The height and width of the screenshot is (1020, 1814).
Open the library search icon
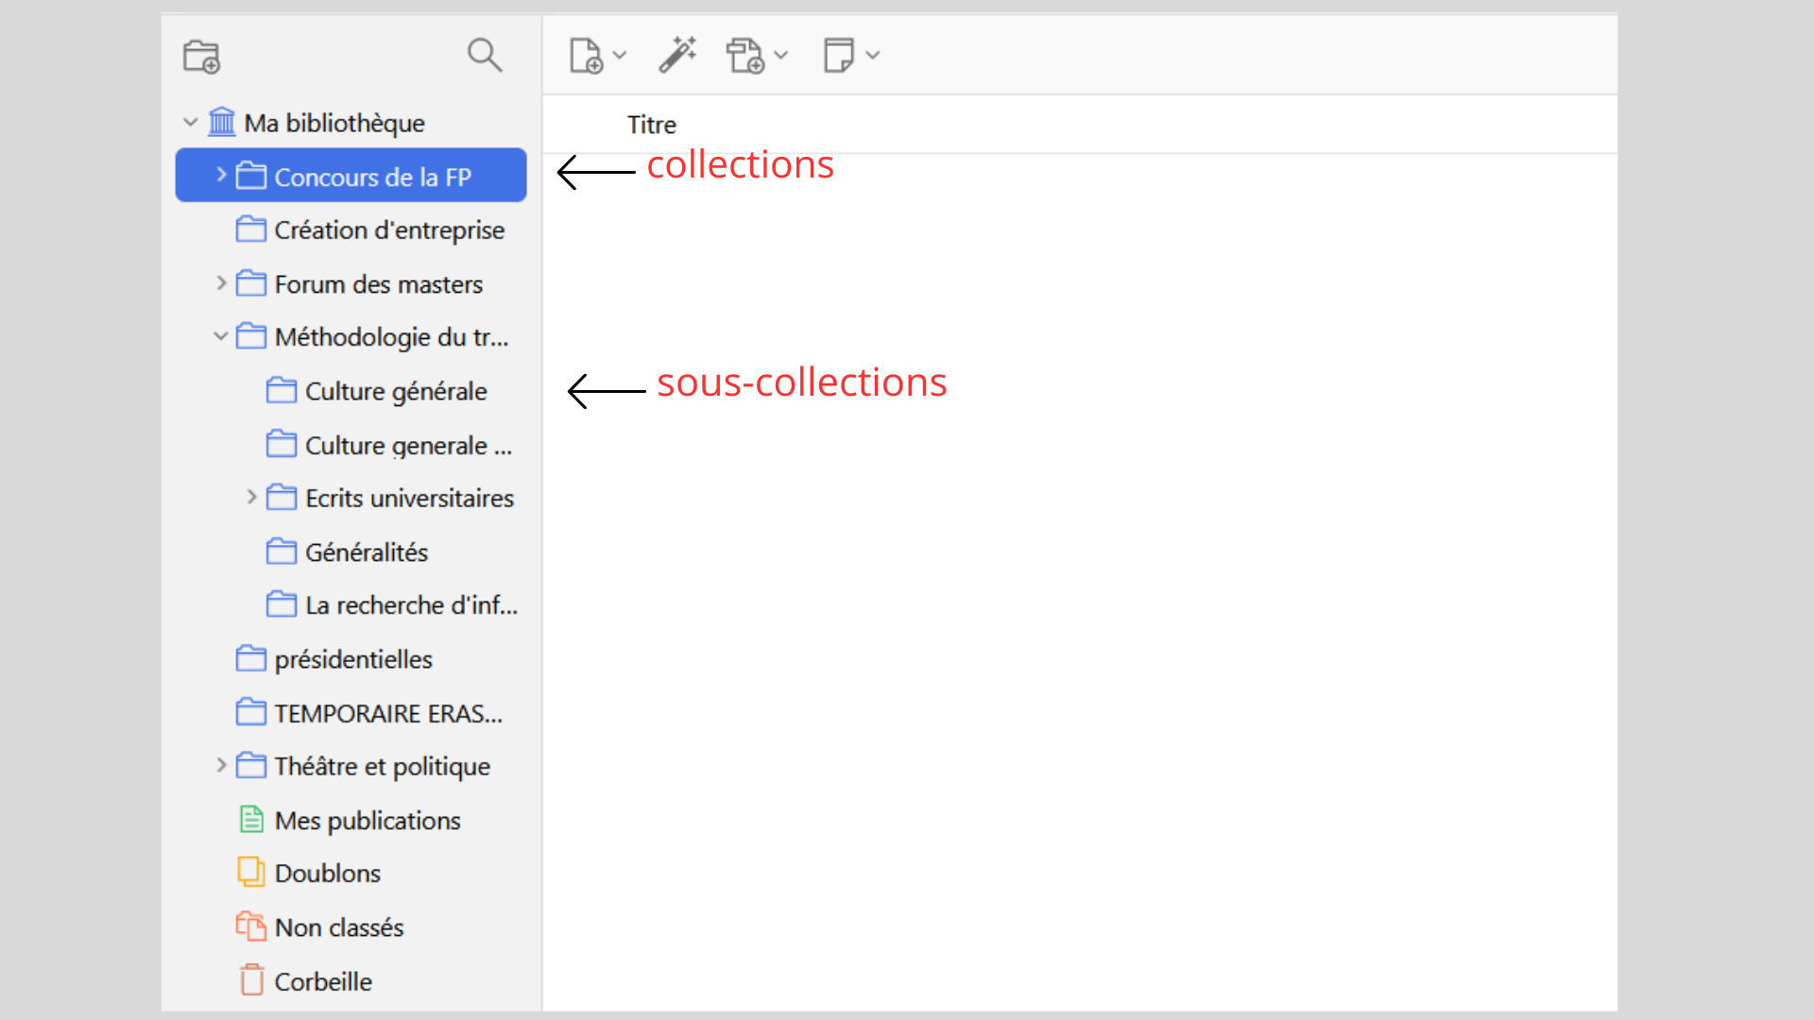point(485,55)
